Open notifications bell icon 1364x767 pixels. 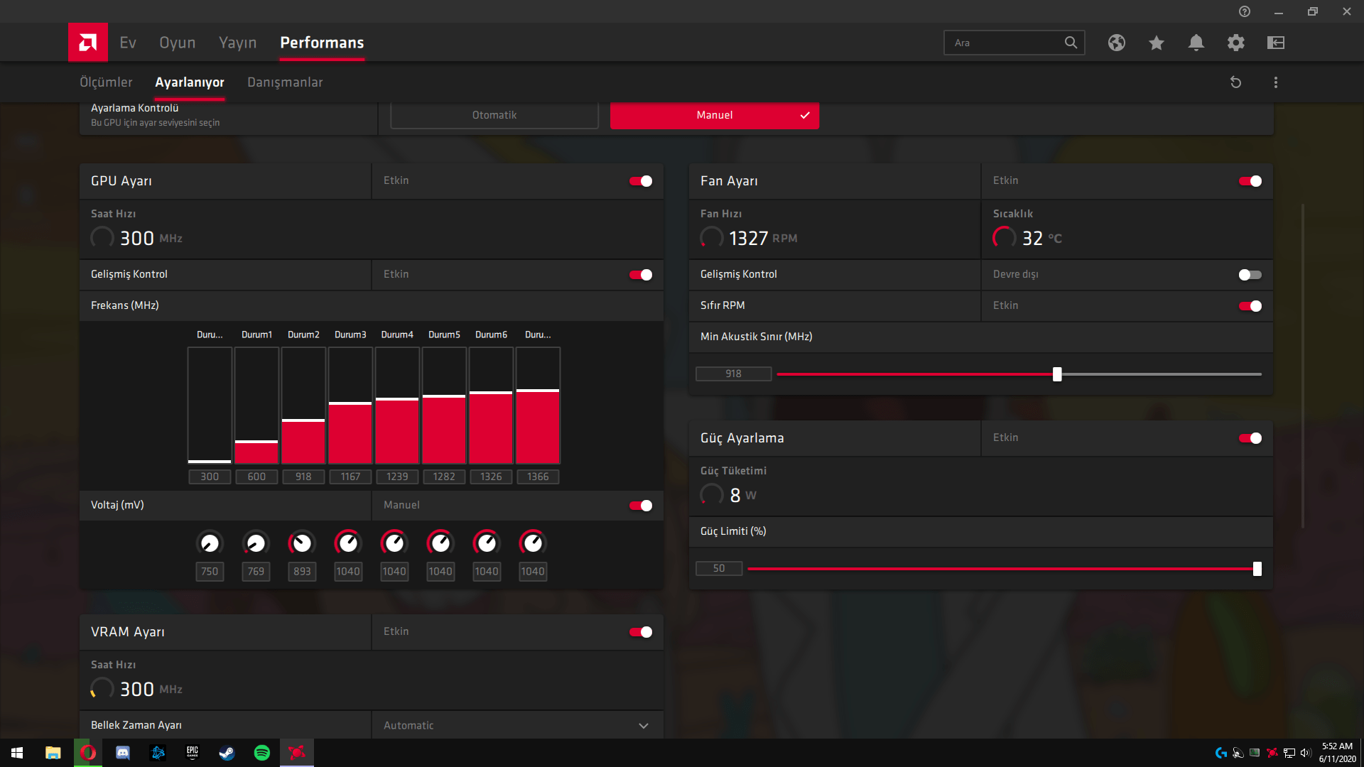click(1196, 43)
